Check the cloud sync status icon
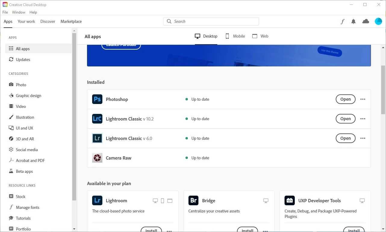The height and width of the screenshot is (232, 386). tap(366, 21)
